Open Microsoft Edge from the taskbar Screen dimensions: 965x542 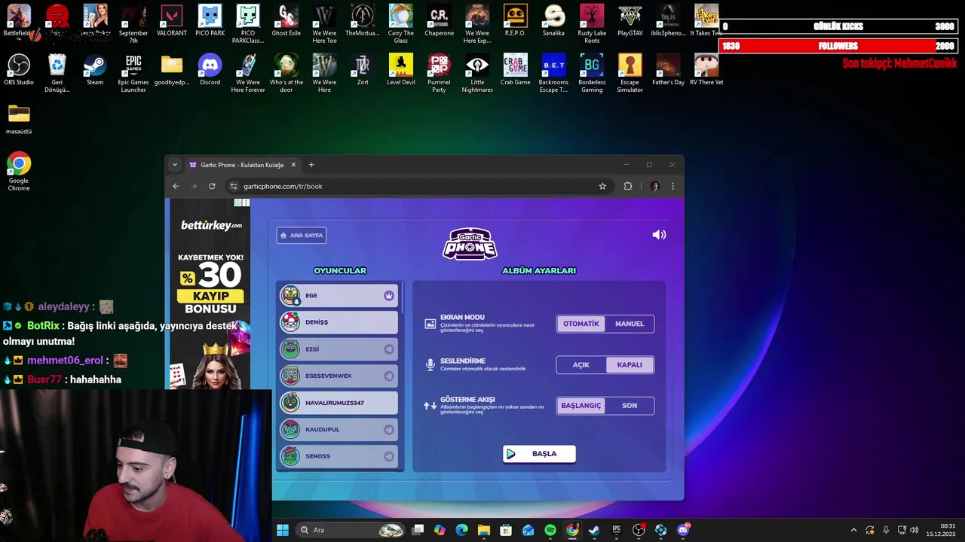(x=461, y=530)
